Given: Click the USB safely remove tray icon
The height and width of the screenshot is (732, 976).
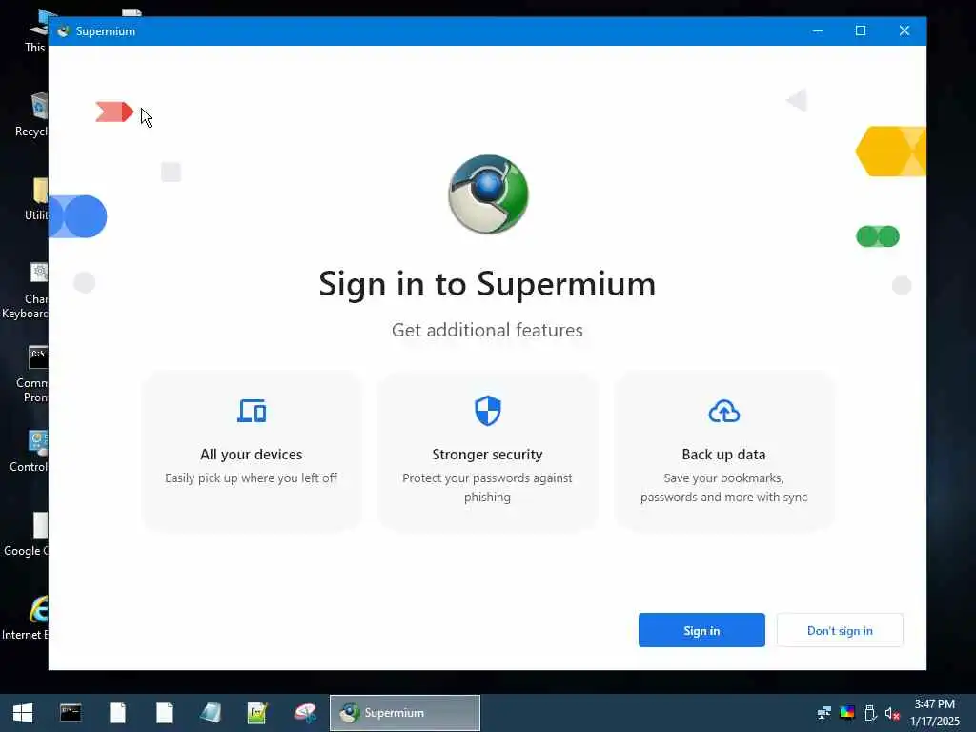Looking at the screenshot, I should point(870,713).
